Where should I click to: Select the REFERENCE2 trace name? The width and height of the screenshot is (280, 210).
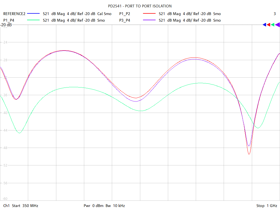pyautogui.click(x=14, y=14)
